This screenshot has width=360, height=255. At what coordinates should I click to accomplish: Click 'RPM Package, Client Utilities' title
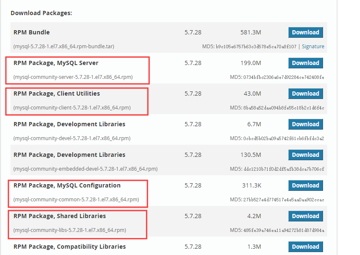(x=56, y=94)
